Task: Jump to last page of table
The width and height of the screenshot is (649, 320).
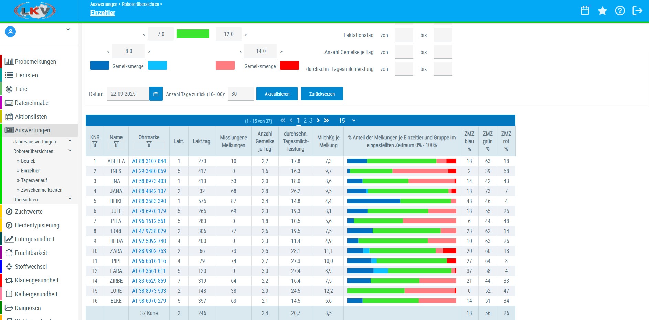Action: (x=327, y=120)
